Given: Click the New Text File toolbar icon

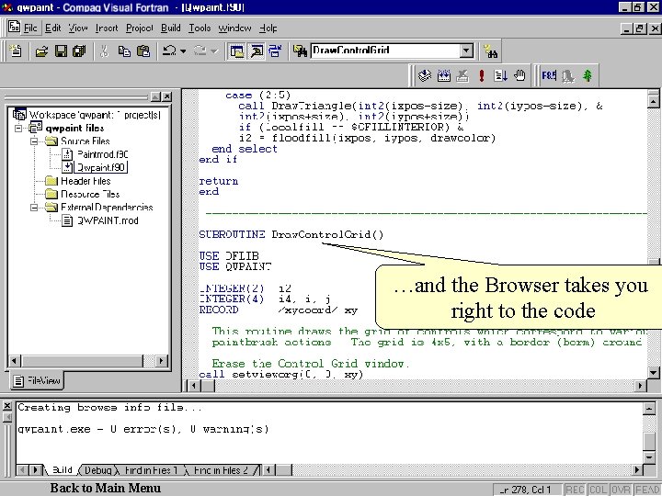Looking at the screenshot, I should tap(16, 51).
